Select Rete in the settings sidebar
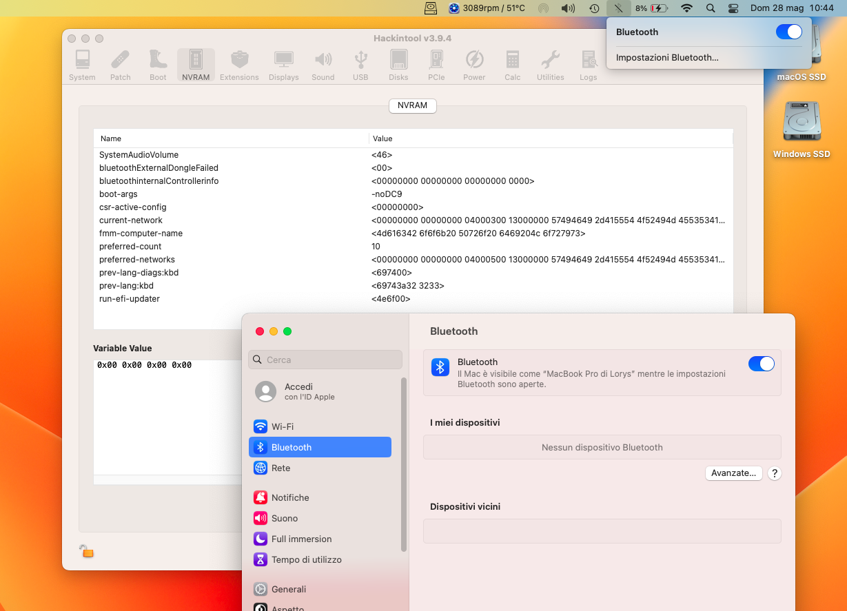 coord(320,468)
